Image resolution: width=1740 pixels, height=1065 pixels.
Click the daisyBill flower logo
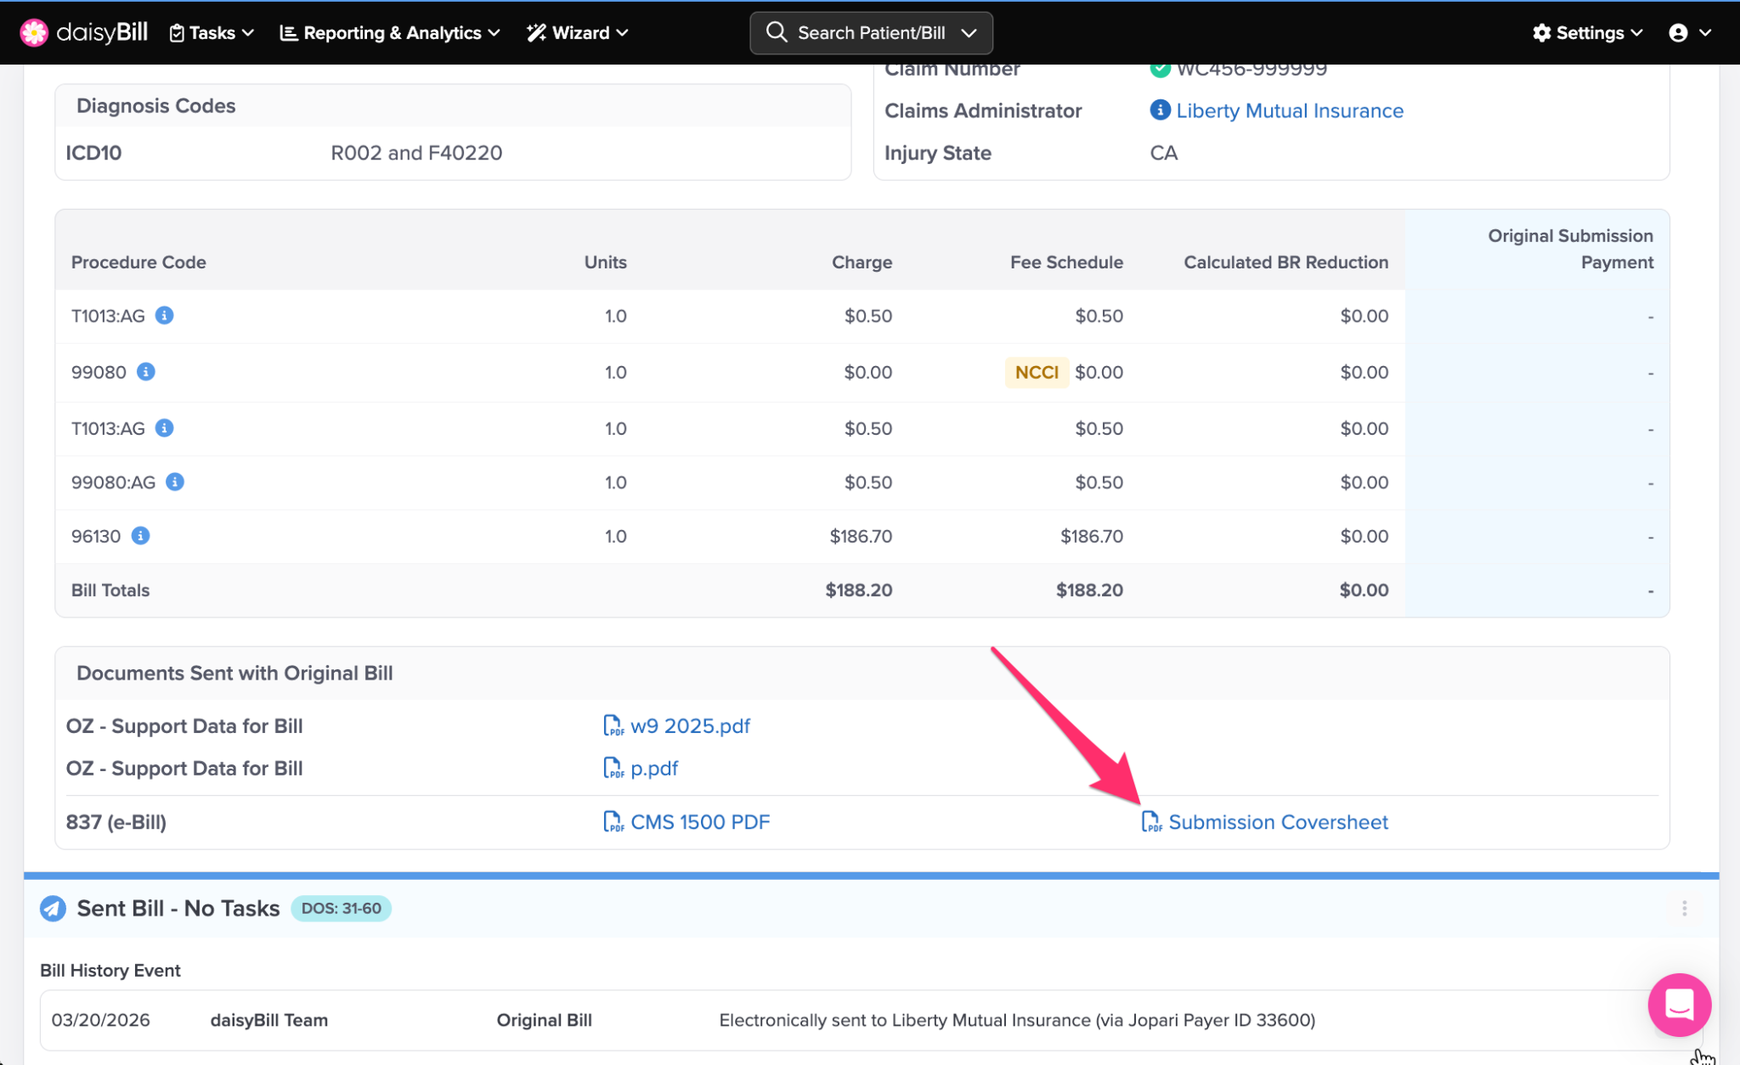pos(34,32)
